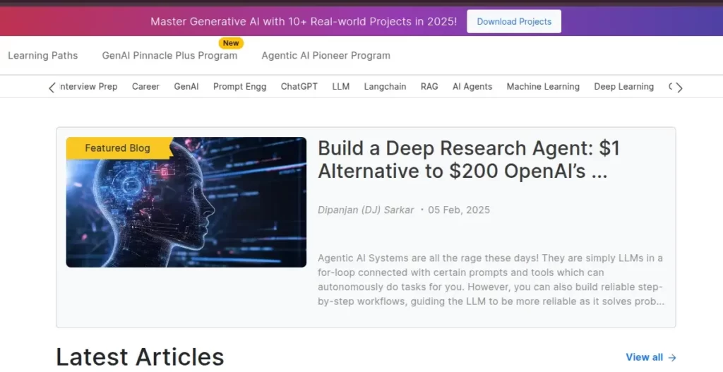The width and height of the screenshot is (723, 372).
Task: Open the Learning Paths menu
Action: coord(43,55)
